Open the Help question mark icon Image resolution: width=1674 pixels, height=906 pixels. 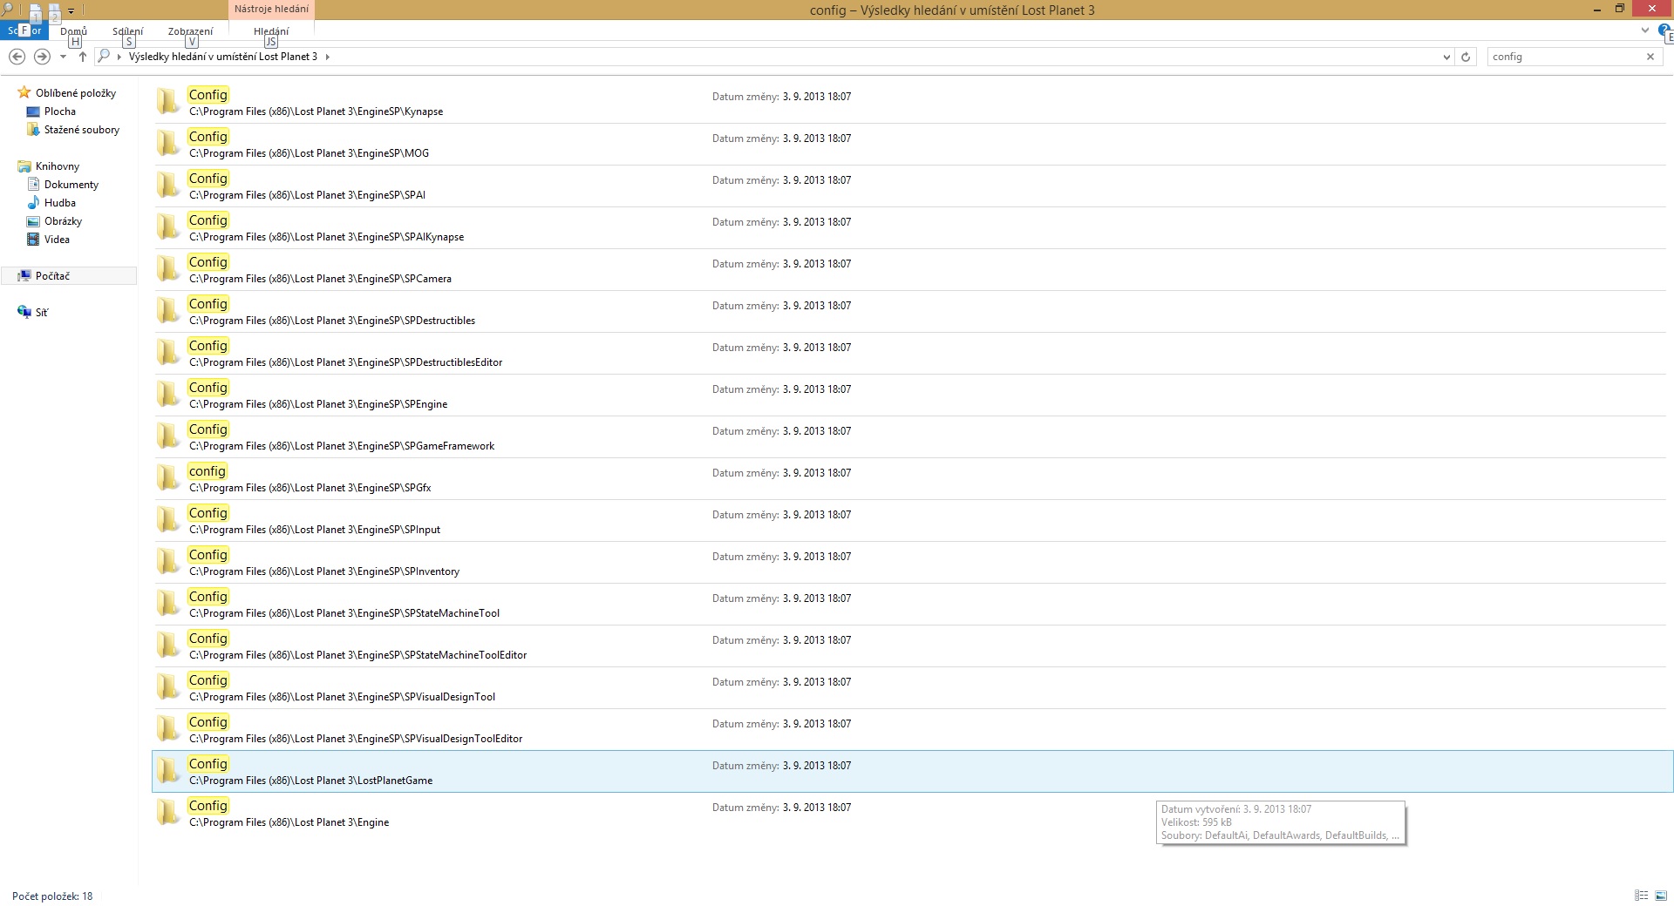click(x=1664, y=31)
